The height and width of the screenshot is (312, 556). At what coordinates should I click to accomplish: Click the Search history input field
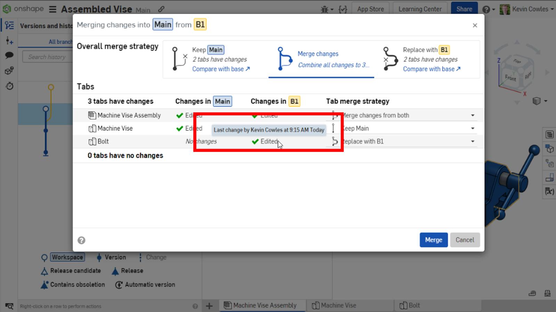pos(47,57)
